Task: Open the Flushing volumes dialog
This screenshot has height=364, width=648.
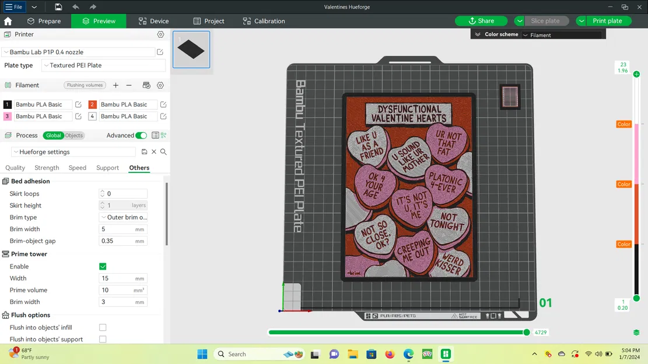Action: [85, 85]
